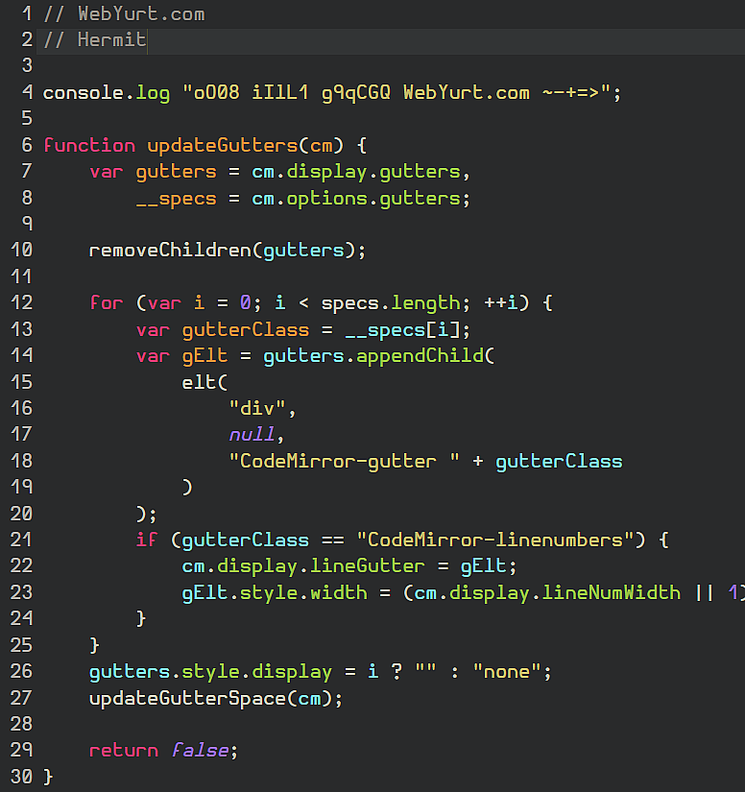The width and height of the screenshot is (745, 792).
Task: Click the 'null' keyword on line 17
Action: [252, 434]
